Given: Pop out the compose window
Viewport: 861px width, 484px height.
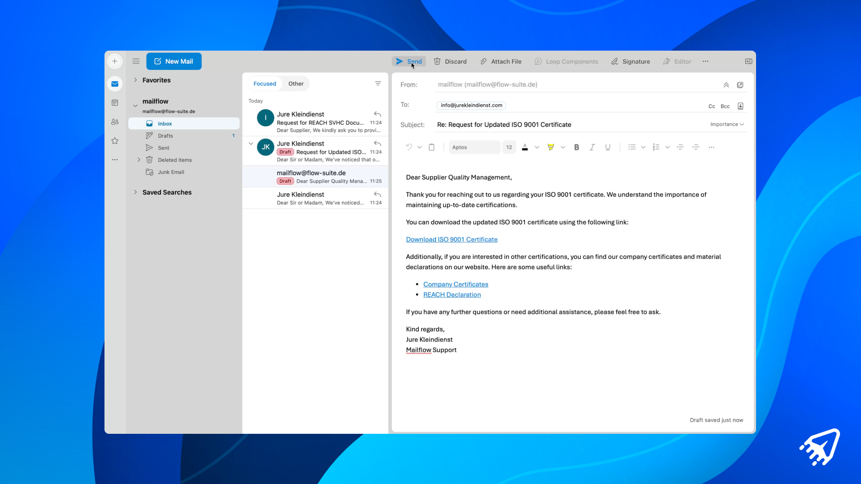Looking at the screenshot, I should pos(740,85).
